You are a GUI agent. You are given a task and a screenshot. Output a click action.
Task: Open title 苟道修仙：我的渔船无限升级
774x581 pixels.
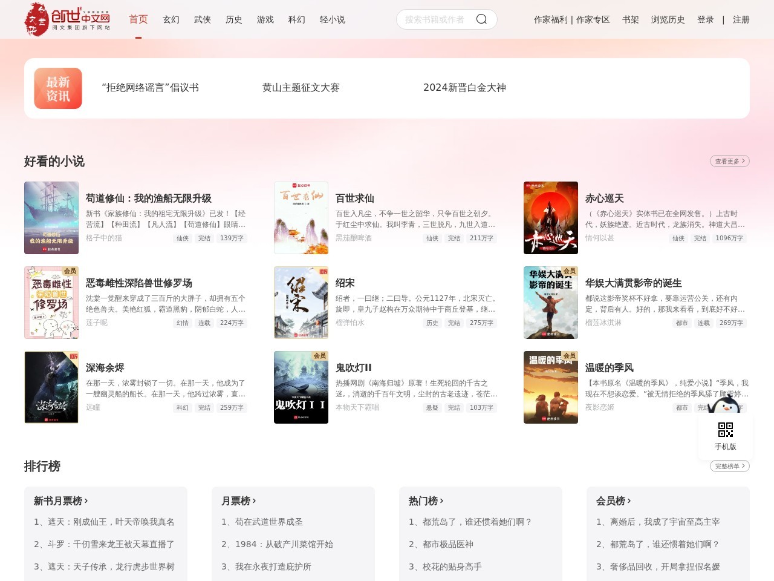(149, 199)
